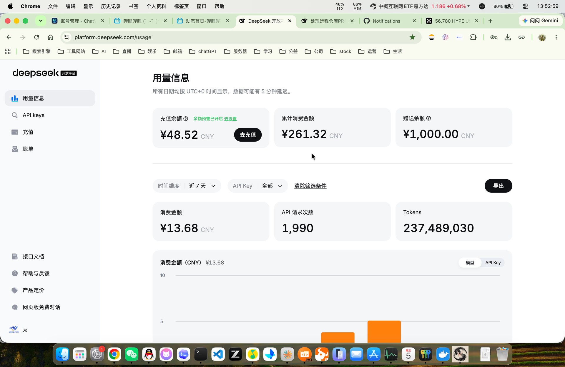This screenshot has width=565, height=367.
Task: Open Terminal from the dock
Action: (x=201, y=354)
